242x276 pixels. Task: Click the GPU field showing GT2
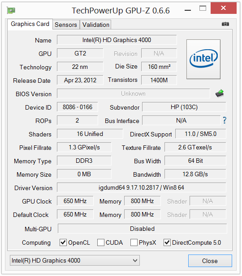pos(80,53)
